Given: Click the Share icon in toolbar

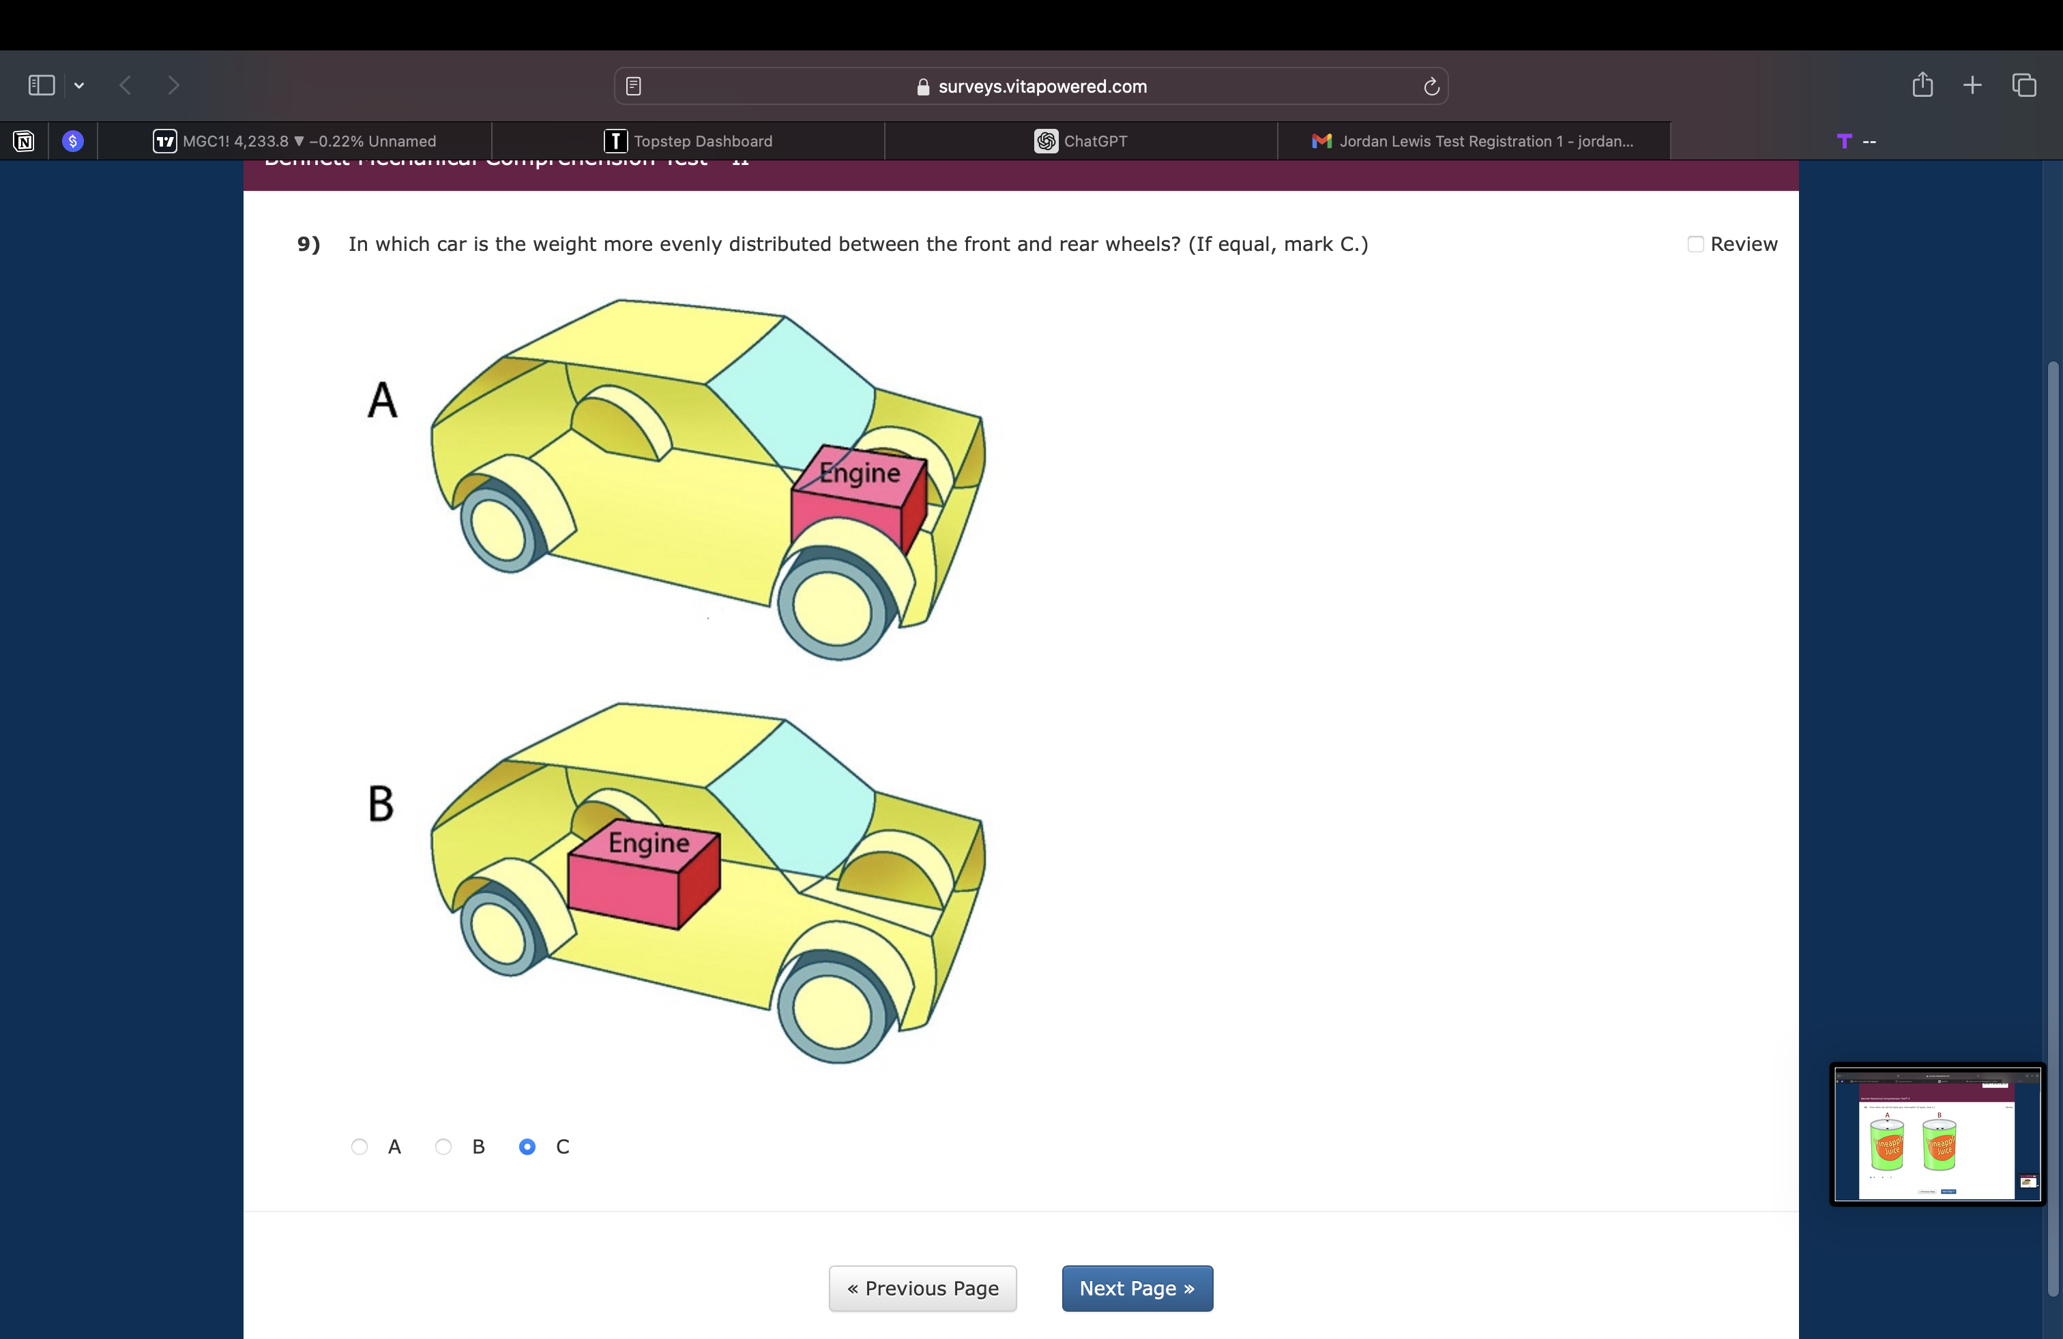Looking at the screenshot, I should click(x=1922, y=84).
